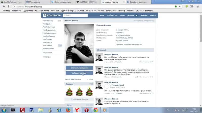Switch to the AddMeFast.com tab
The image size is (202, 113).
(13, 2)
